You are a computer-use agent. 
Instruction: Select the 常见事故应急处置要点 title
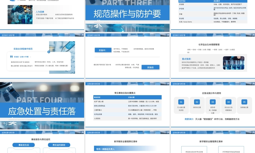[x=125, y=93]
